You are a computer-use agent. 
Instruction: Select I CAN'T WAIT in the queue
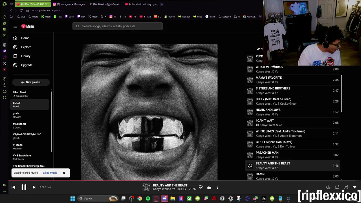[x=292, y=123]
